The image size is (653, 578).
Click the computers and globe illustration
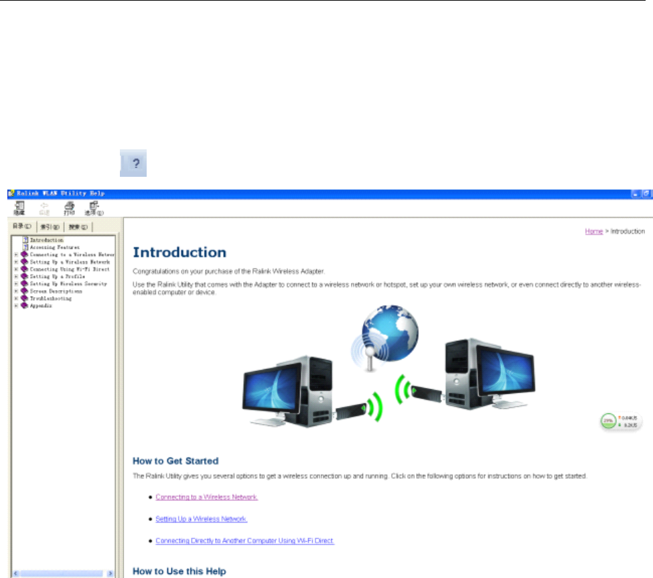(x=388, y=366)
